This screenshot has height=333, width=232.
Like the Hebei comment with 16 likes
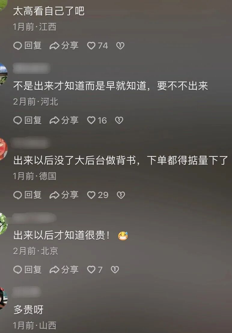click(x=97, y=121)
